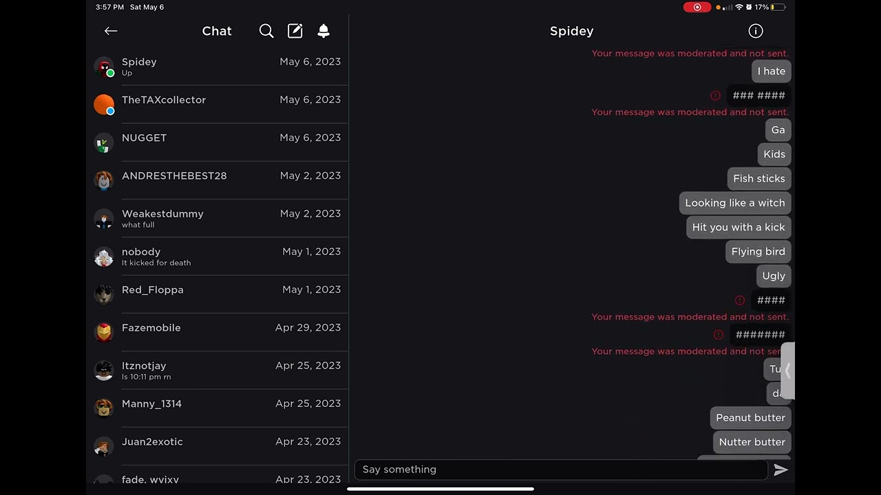Open the TheTAXcollector conversation
Image resolution: width=881 pixels, height=495 pixels.
[x=217, y=104]
